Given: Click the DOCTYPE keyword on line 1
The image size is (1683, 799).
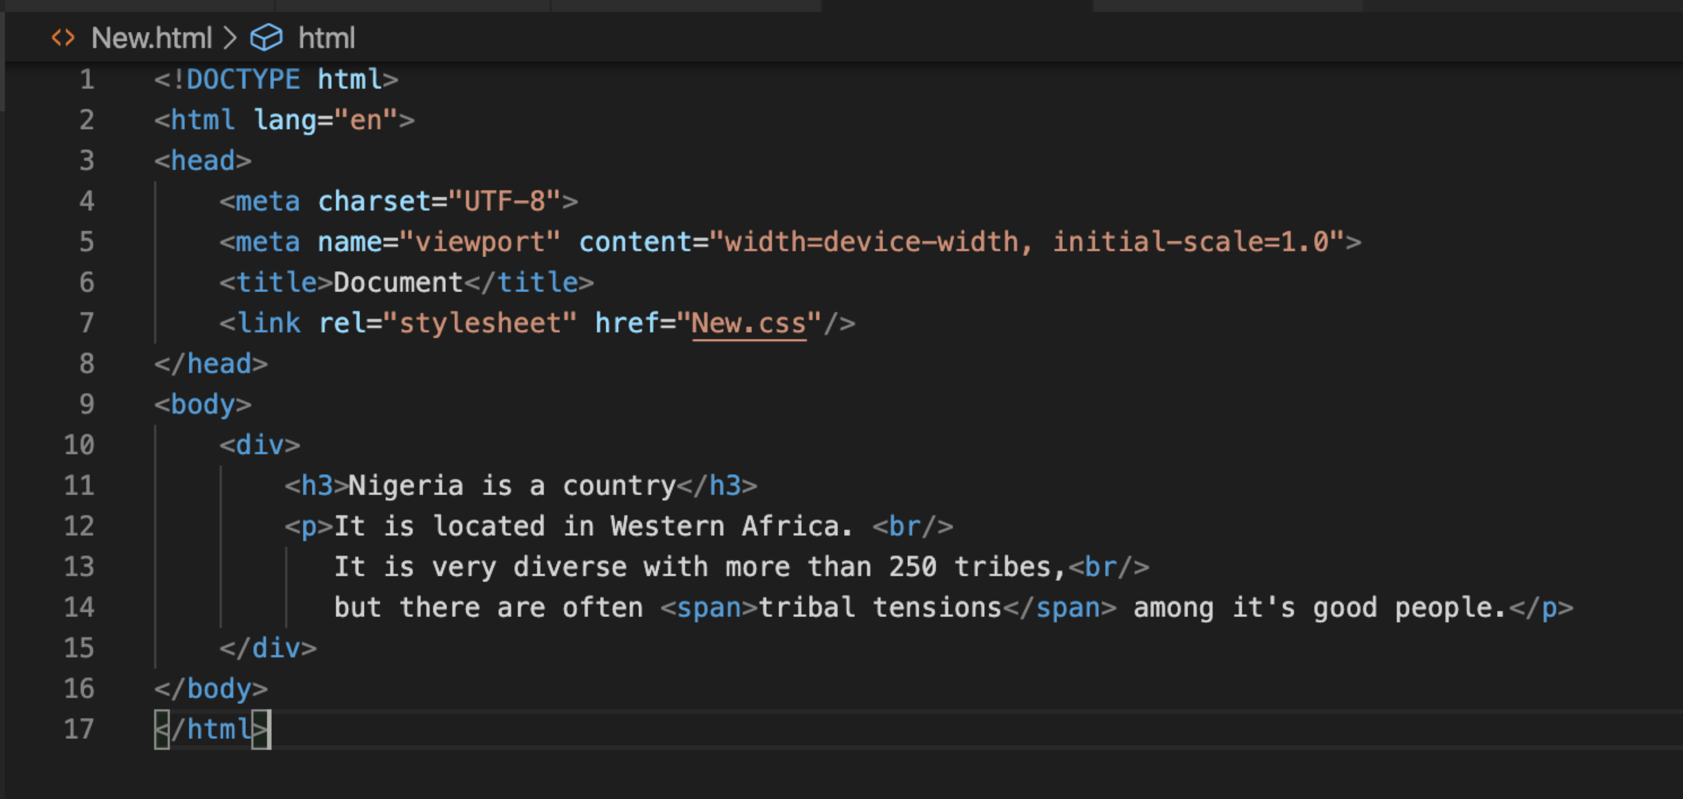Looking at the screenshot, I should 242,79.
